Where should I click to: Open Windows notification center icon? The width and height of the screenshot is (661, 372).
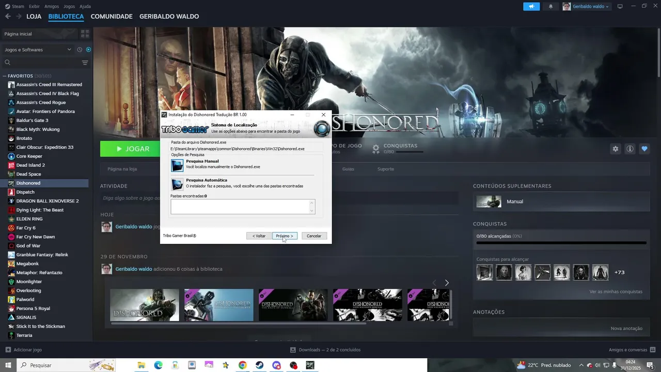[650, 365]
